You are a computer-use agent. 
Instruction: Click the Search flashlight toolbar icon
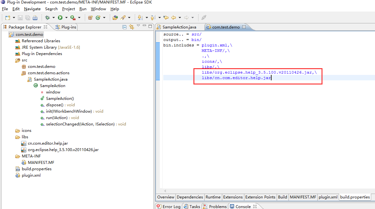point(123,18)
